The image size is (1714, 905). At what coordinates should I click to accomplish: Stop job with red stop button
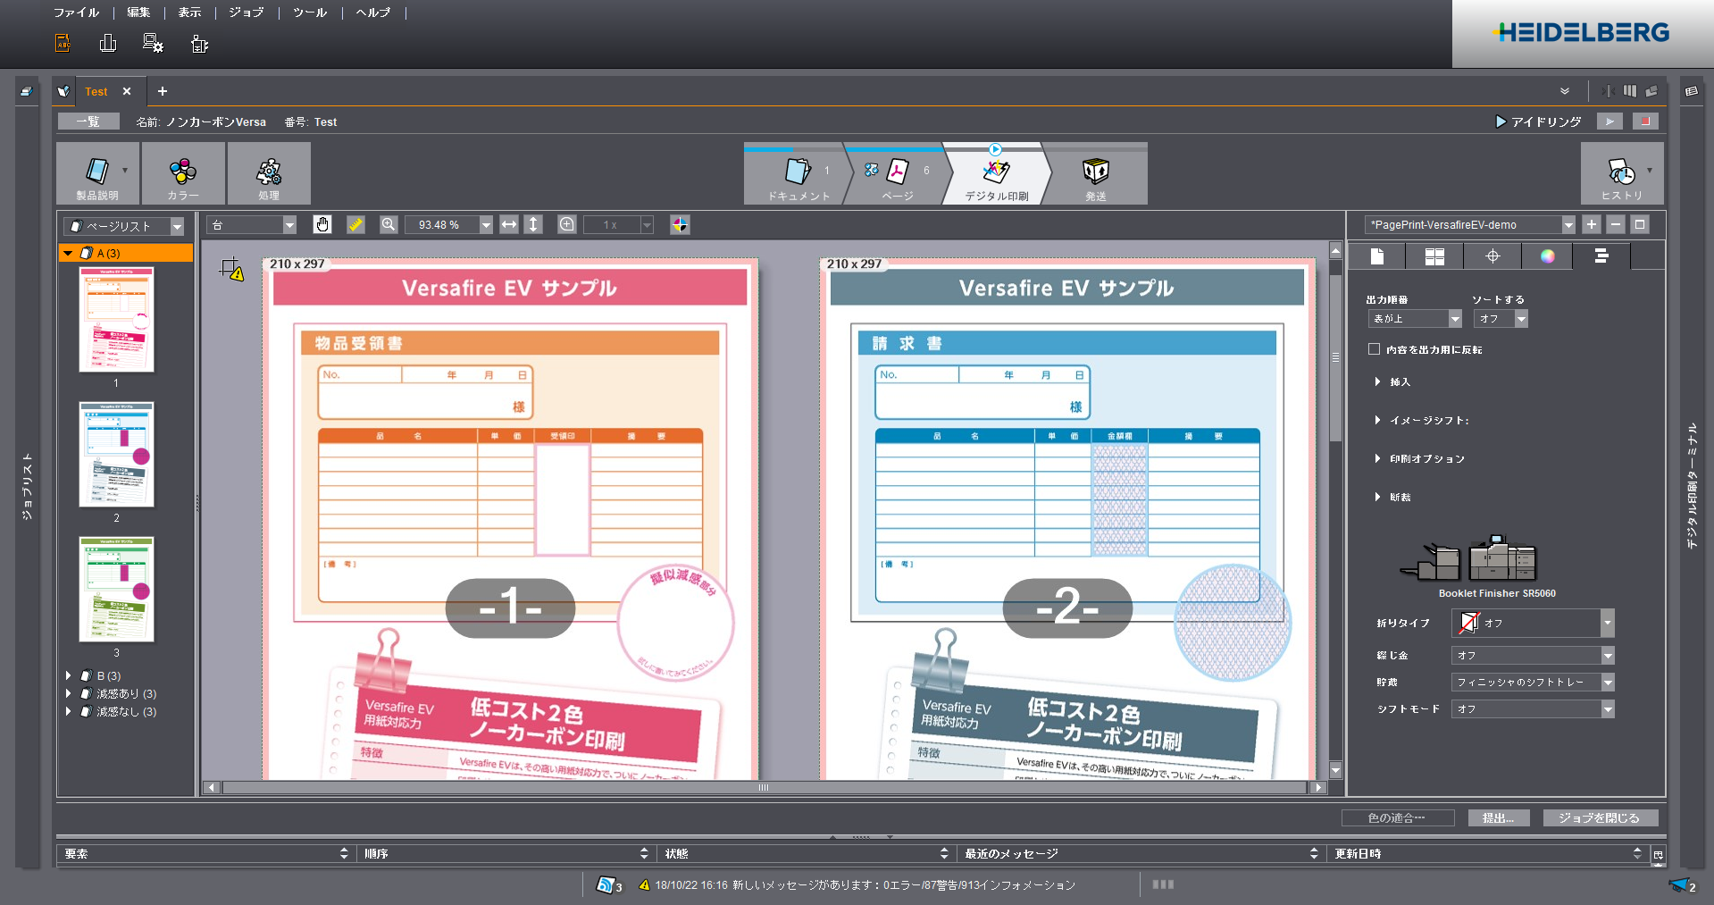(x=1645, y=122)
